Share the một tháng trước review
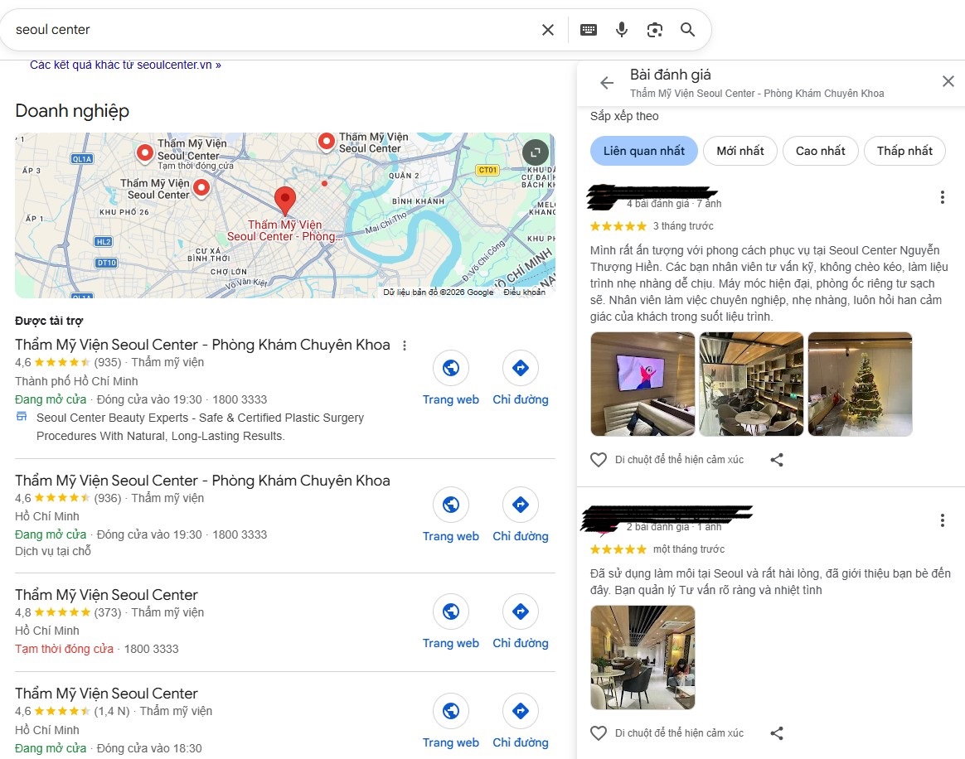 777,733
